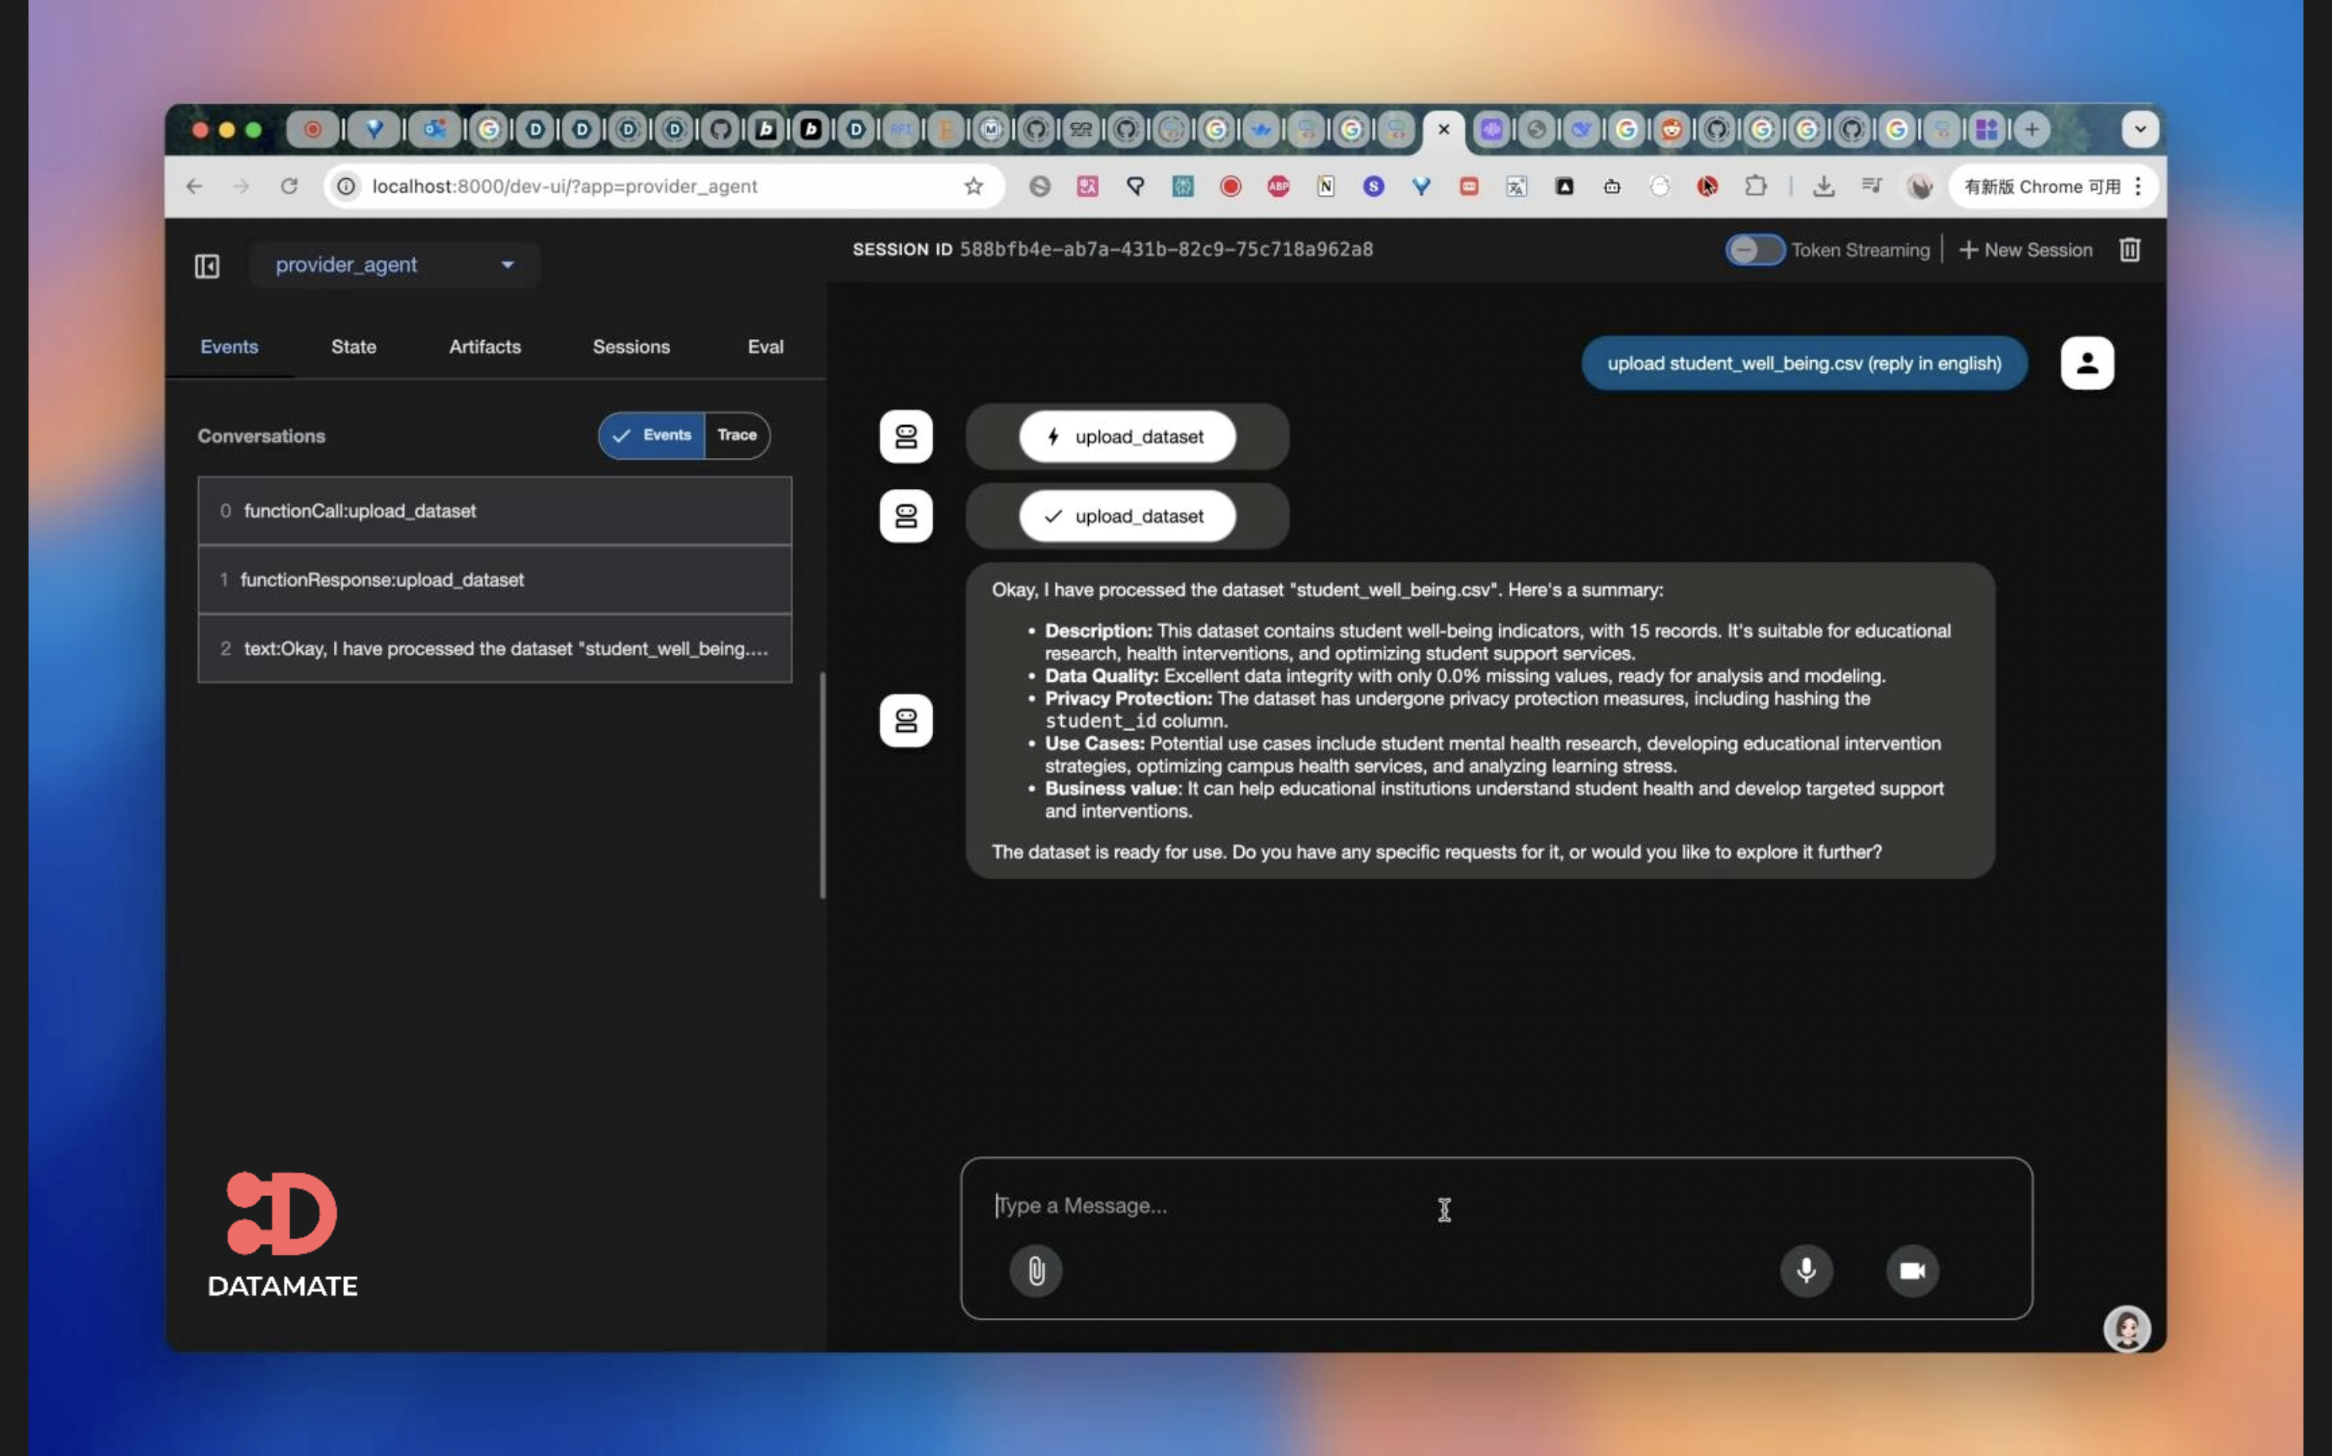Click the trash can delete session icon

pyautogui.click(x=2129, y=251)
